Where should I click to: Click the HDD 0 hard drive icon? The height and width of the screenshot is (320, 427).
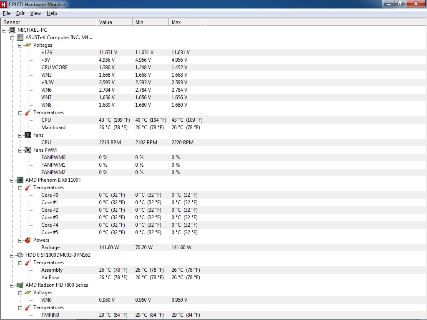[x=20, y=255]
